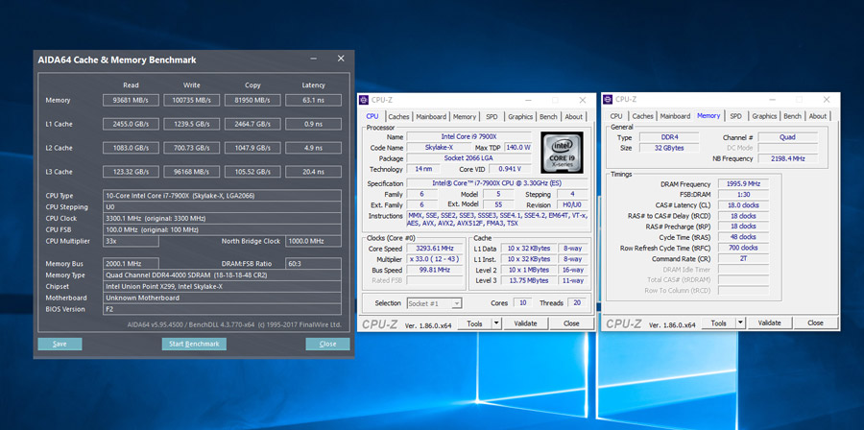Image resolution: width=864 pixels, height=430 pixels.
Task: Minimize the AIDA64 benchmark window
Action: click(314, 59)
